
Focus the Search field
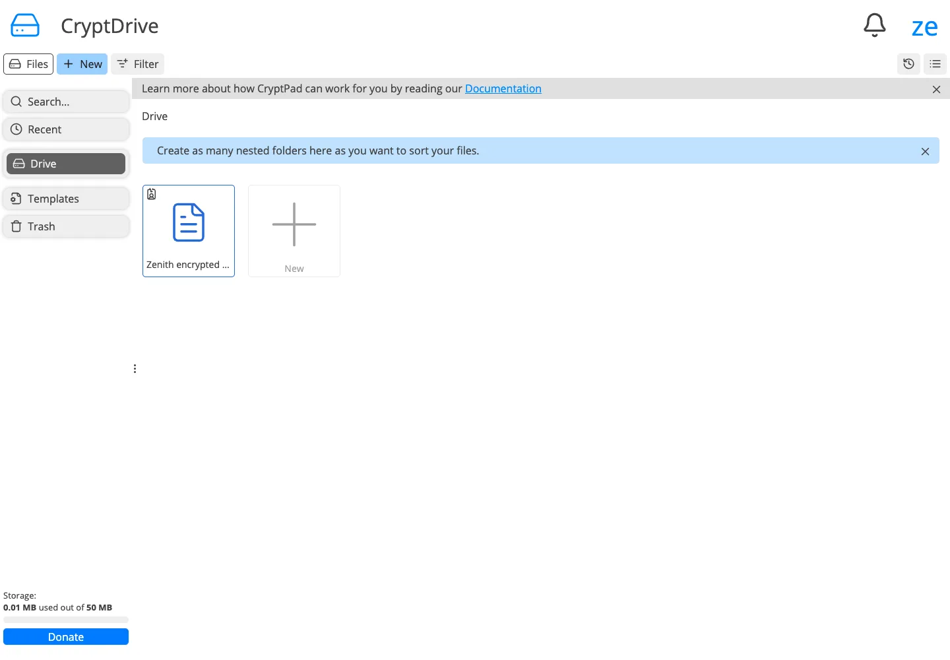[66, 102]
